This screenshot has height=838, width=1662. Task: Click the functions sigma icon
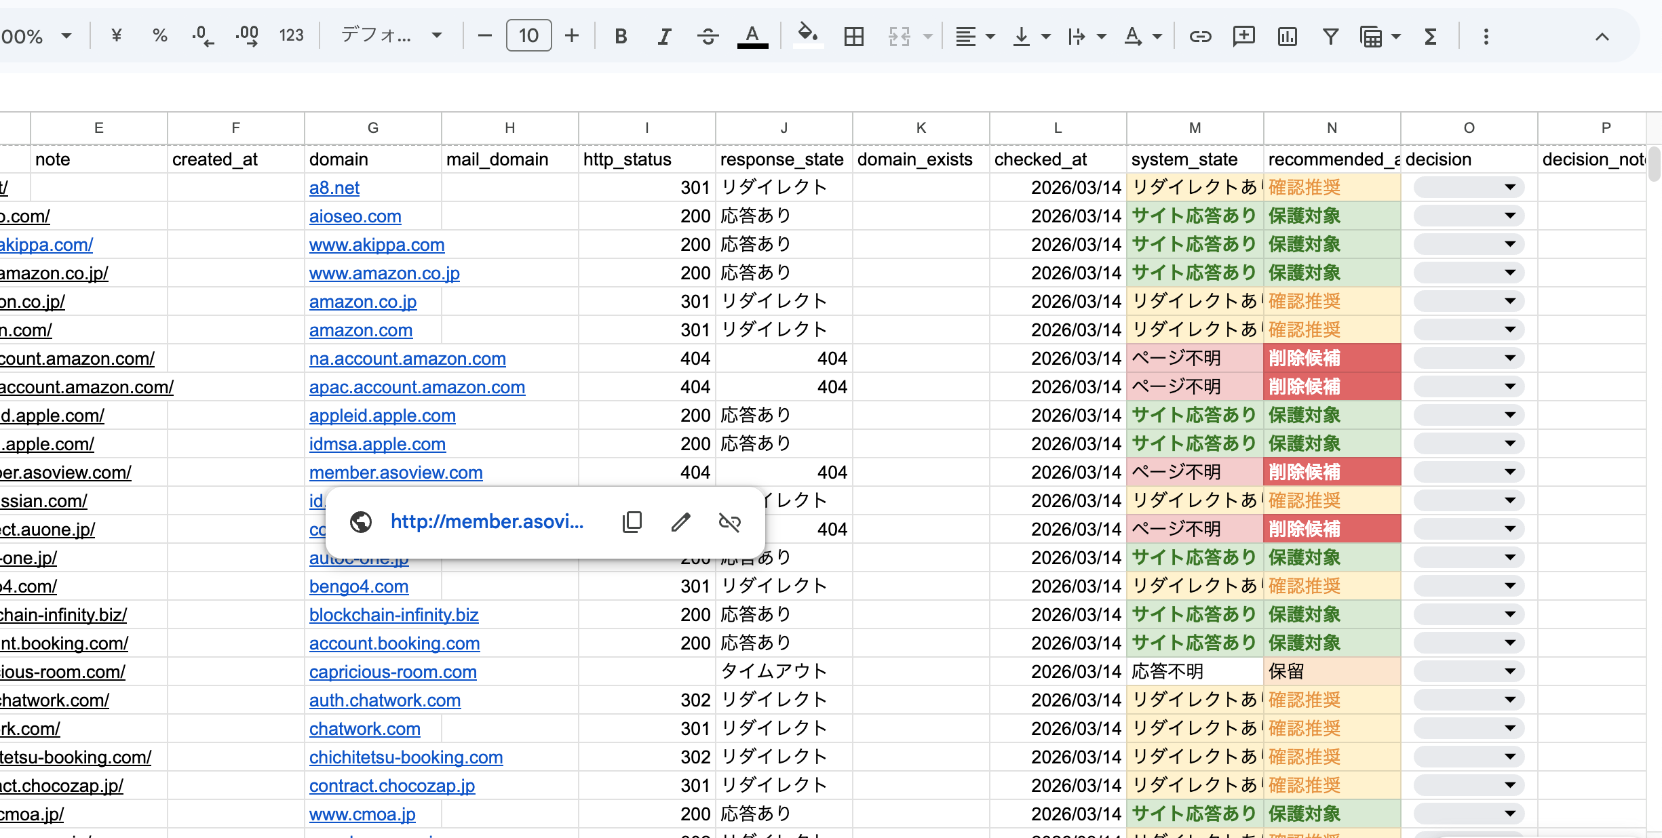[x=1430, y=36]
